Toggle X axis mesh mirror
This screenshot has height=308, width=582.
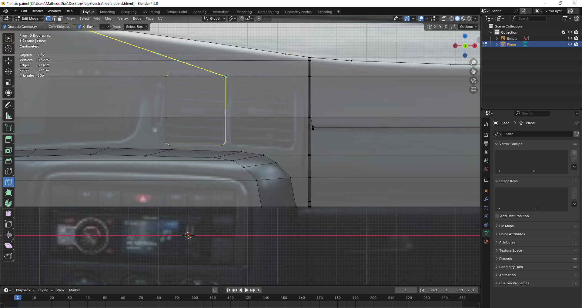pyautogui.click(x=435, y=27)
